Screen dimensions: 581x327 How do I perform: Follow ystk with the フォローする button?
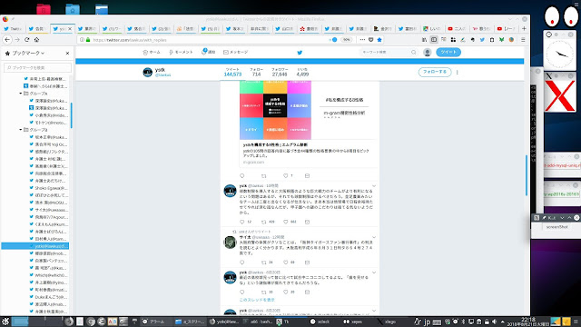coord(435,72)
